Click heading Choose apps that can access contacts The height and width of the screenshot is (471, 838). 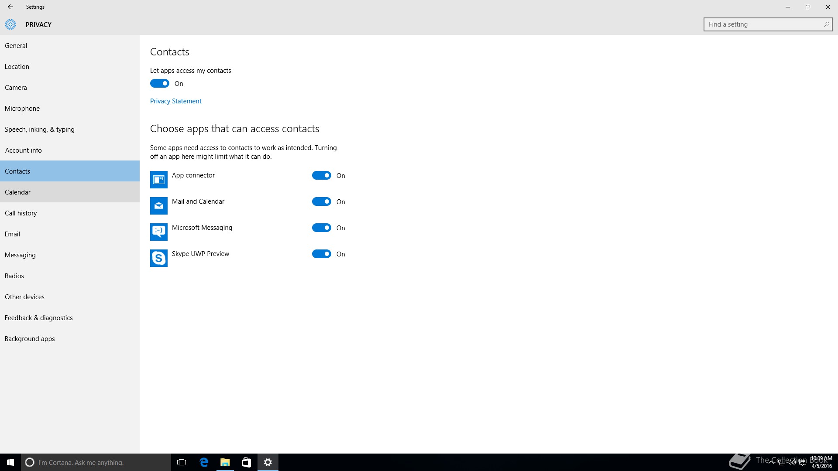[235, 129]
